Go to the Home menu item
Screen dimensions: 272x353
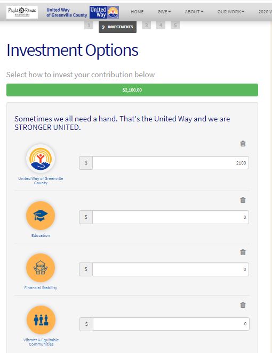coord(137,12)
